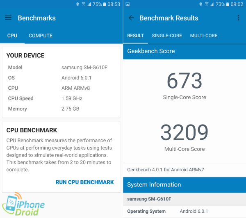The image size is (246, 218).
Task: Open the MULTI-CORE tab
Action: point(204,36)
